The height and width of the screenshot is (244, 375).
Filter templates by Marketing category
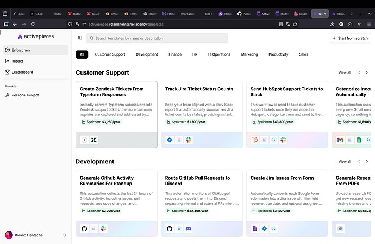tap(249, 54)
